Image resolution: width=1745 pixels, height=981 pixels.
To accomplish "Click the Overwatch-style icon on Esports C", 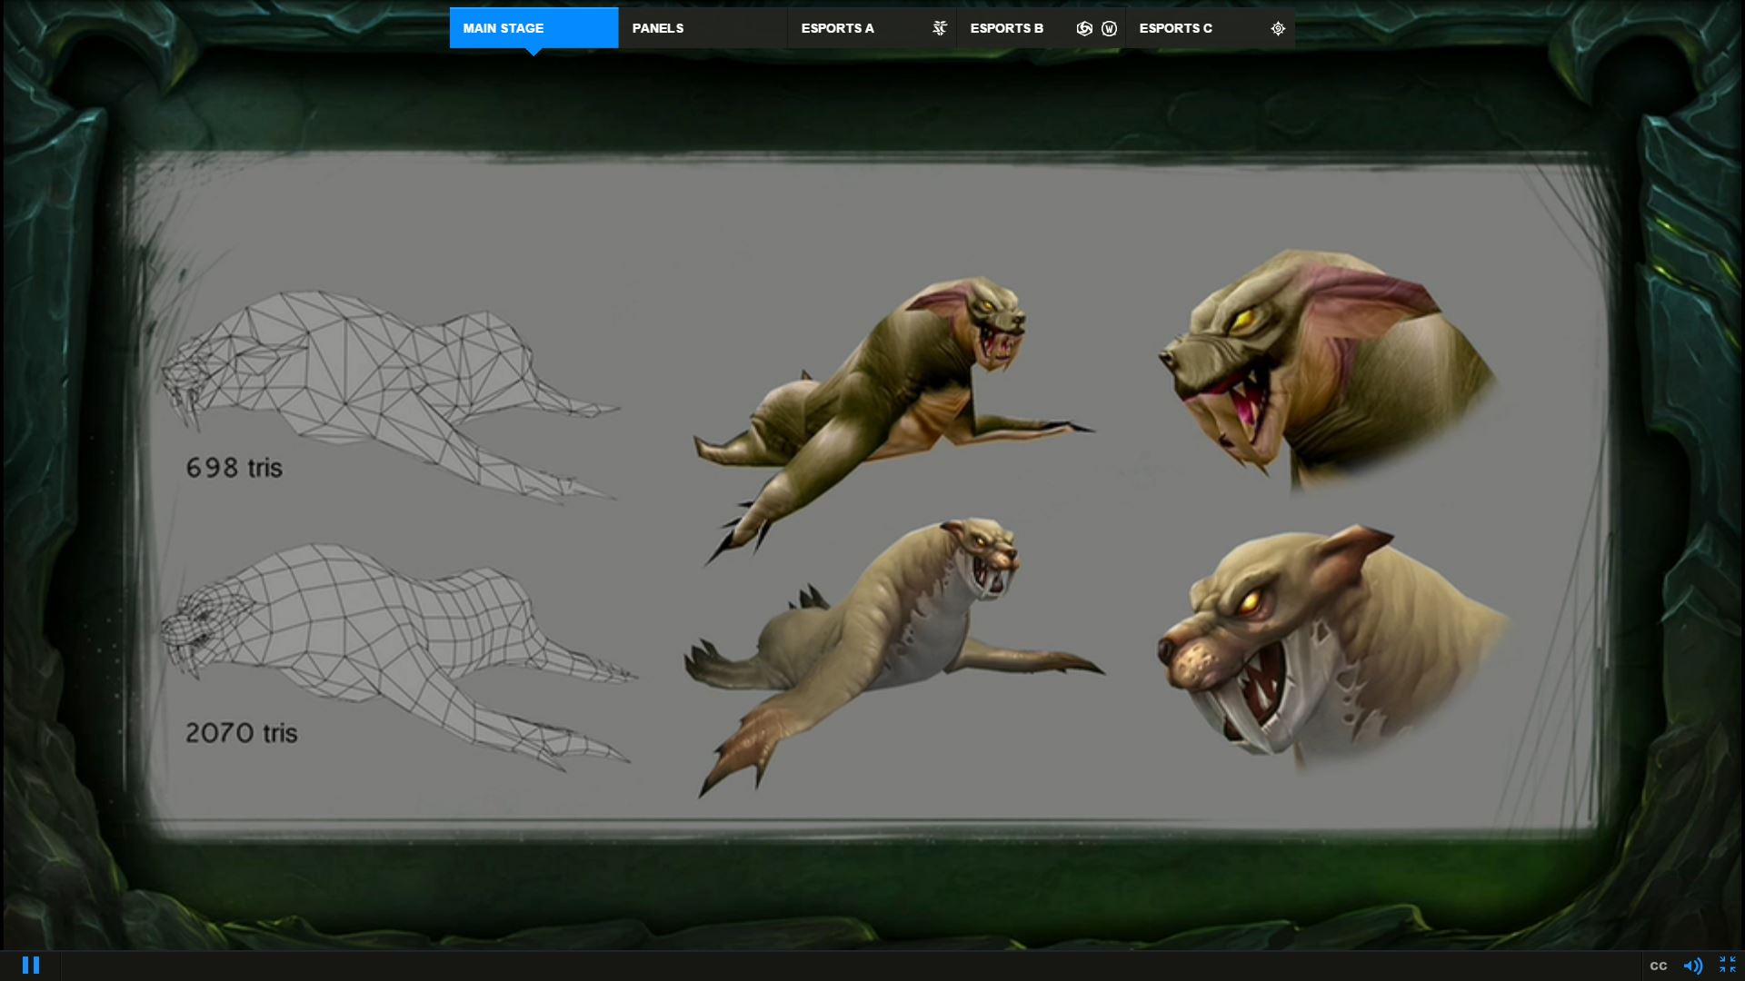I will 1278,28.
